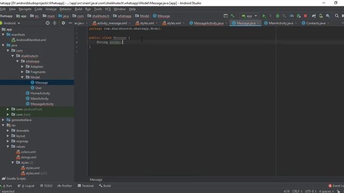The width and height of the screenshot is (344, 193).
Task: Select strings.xml in the values folder
Action: tap(26, 157)
